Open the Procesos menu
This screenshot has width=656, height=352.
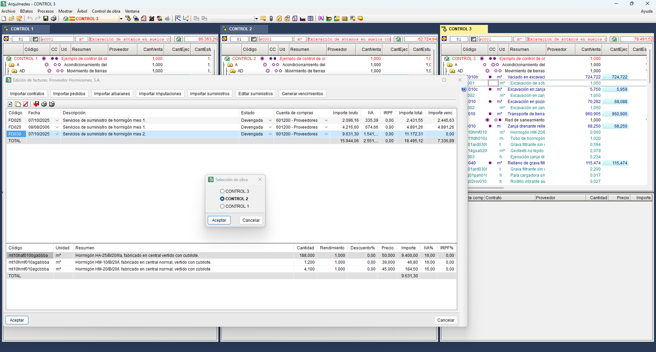(45, 11)
